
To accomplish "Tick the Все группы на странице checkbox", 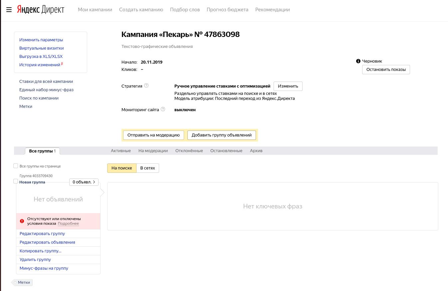I will click(x=16, y=166).
